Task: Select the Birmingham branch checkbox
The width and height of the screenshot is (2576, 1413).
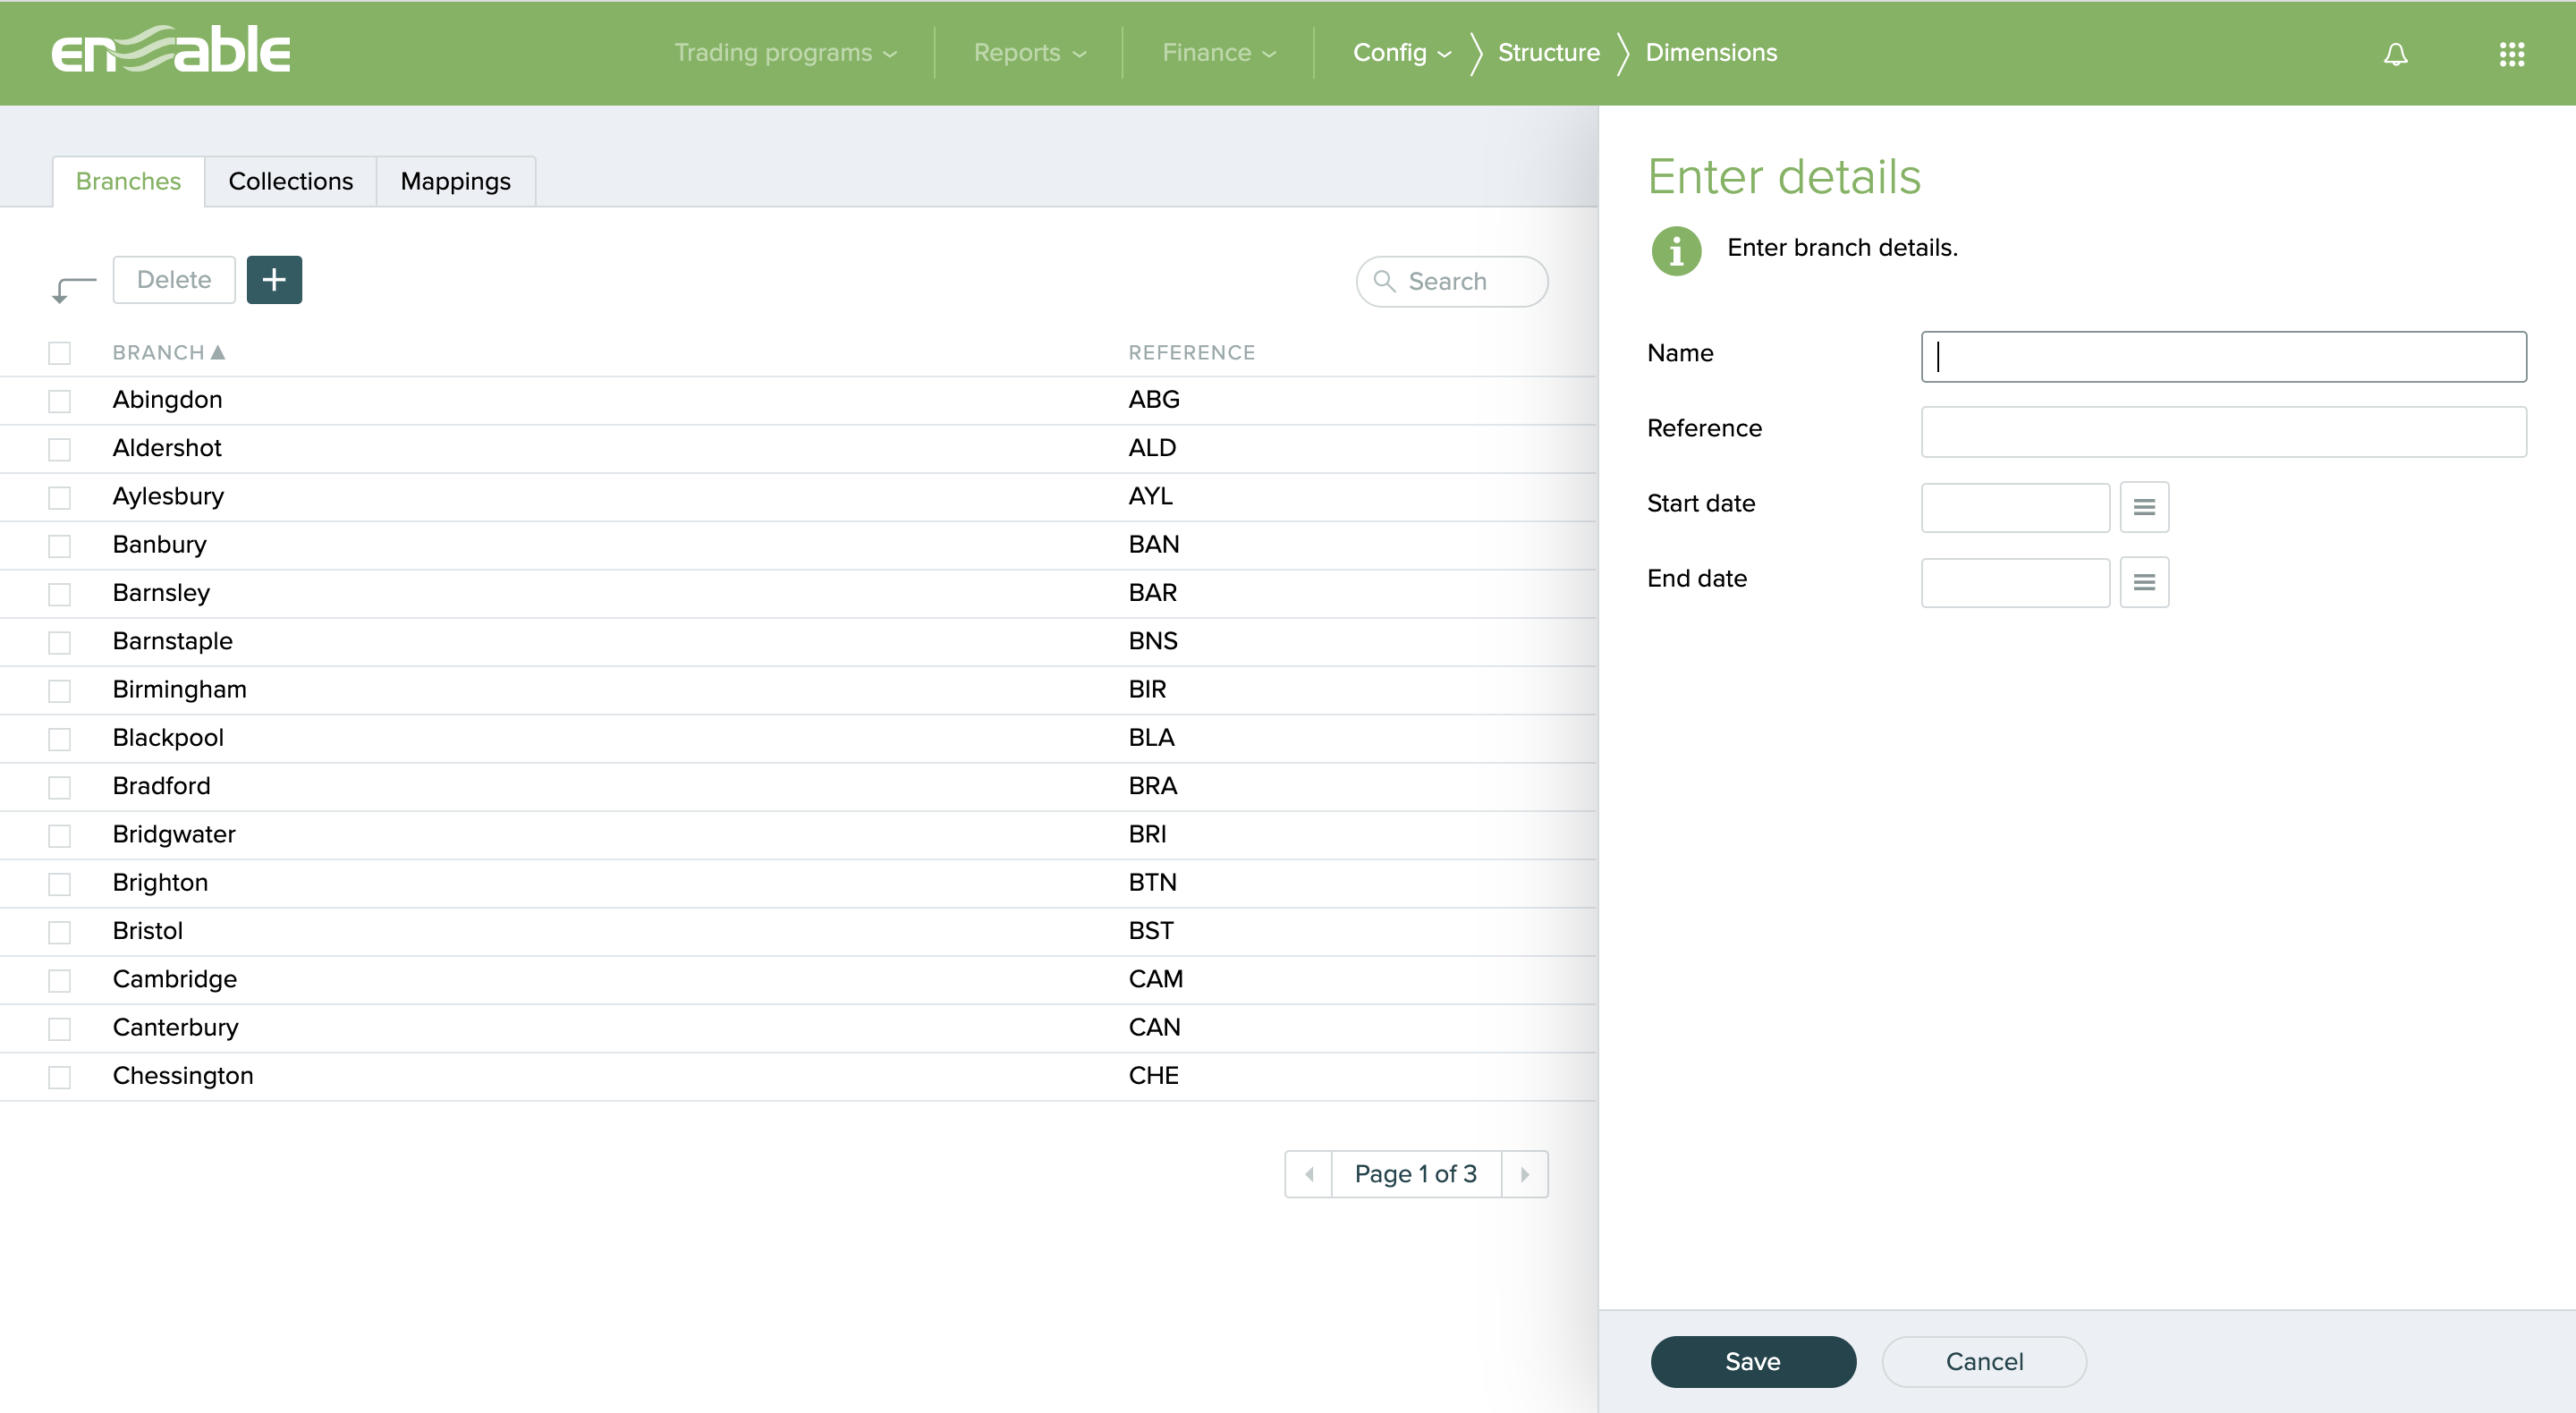Action: point(60,691)
